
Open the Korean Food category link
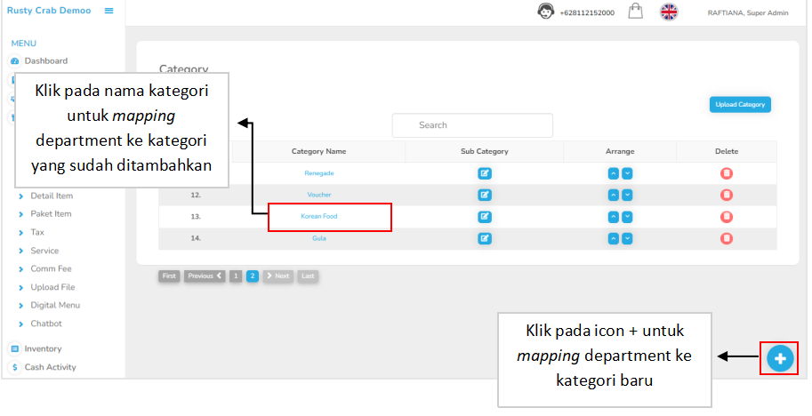(x=319, y=216)
